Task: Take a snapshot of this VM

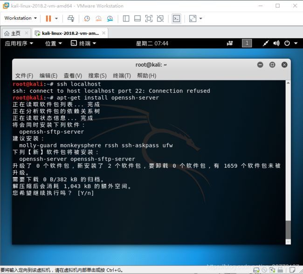Action: (x=87, y=19)
